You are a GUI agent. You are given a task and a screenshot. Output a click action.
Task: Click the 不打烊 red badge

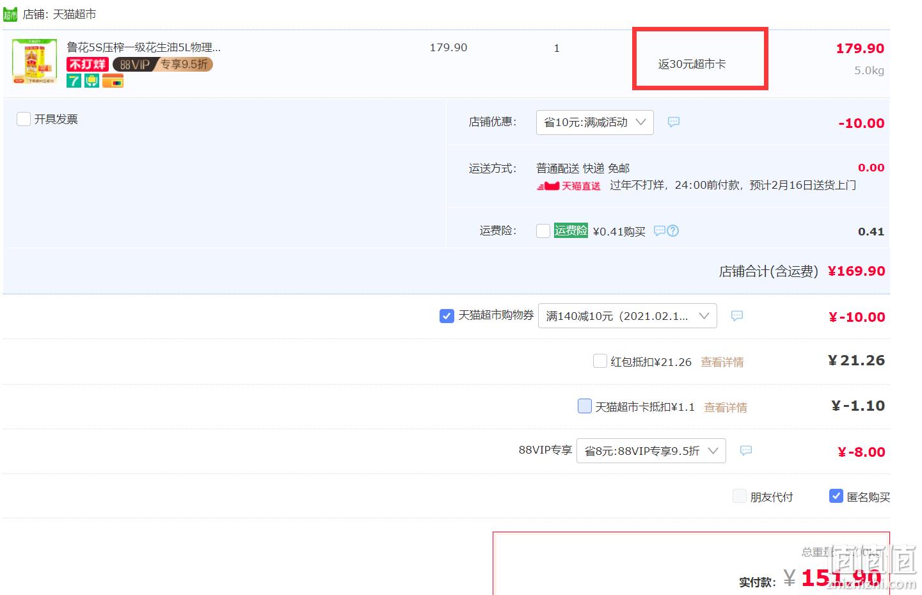(88, 64)
